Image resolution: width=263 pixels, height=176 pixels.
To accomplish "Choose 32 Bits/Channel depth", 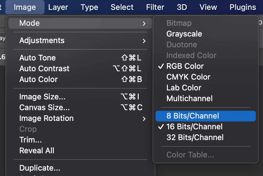I will pyautogui.click(x=195, y=137).
